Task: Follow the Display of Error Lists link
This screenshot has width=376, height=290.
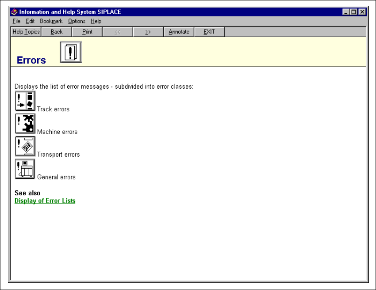Action: 45,201
